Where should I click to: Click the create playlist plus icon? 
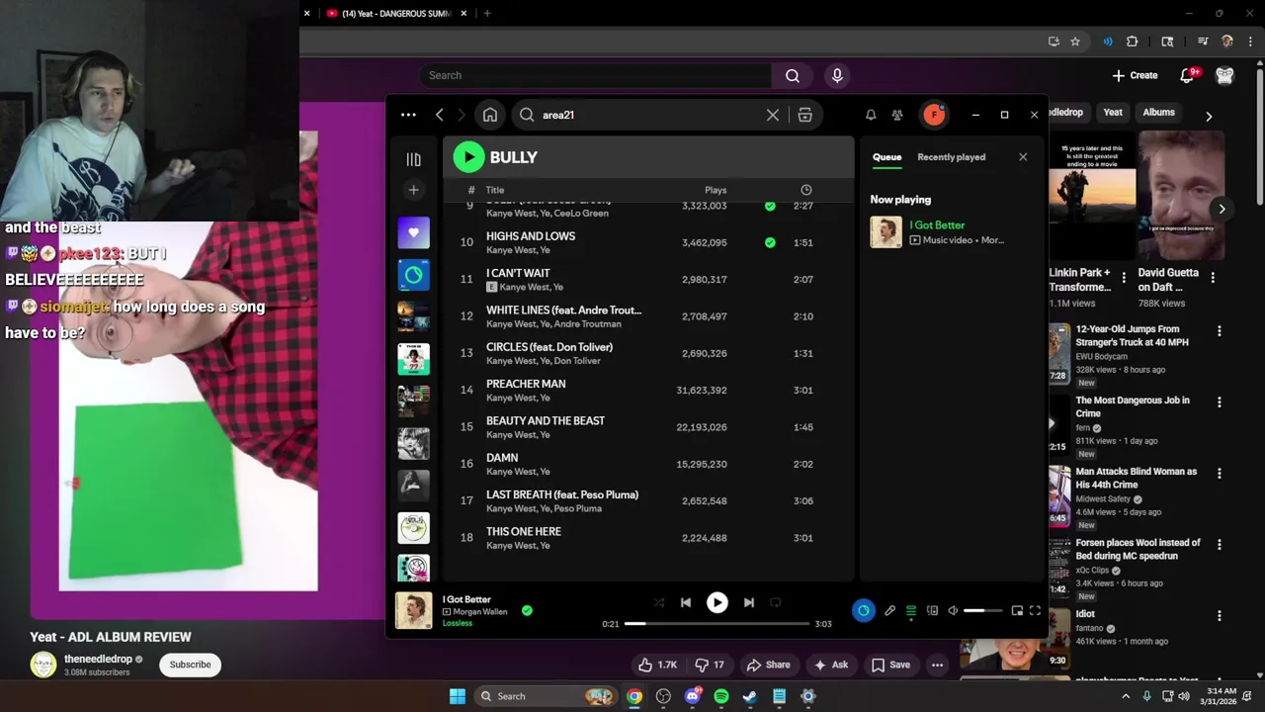[414, 190]
